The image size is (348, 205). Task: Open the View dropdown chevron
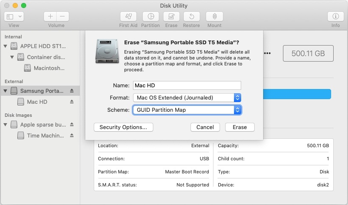(x=20, y=16)
